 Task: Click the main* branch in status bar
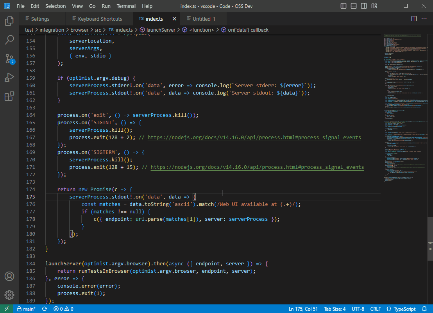pyautogui.click(x=26, y=309)
